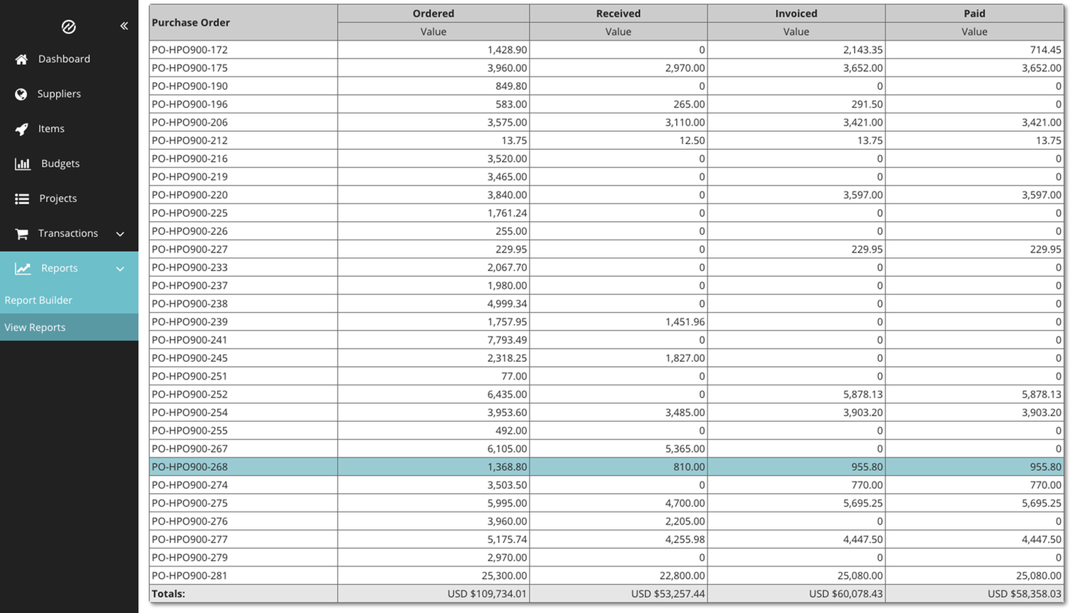Image resolution: width=1071 pixels, height=613 pixels.
Task: Click ordered value 7,793.49
Action: coord(508,340)
